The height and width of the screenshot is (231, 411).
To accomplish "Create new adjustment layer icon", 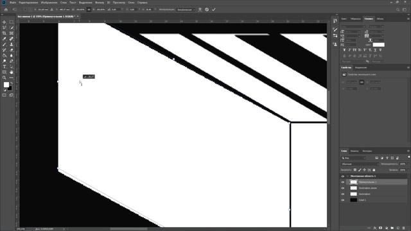I will pyautogui.click(x=387, y=228).
